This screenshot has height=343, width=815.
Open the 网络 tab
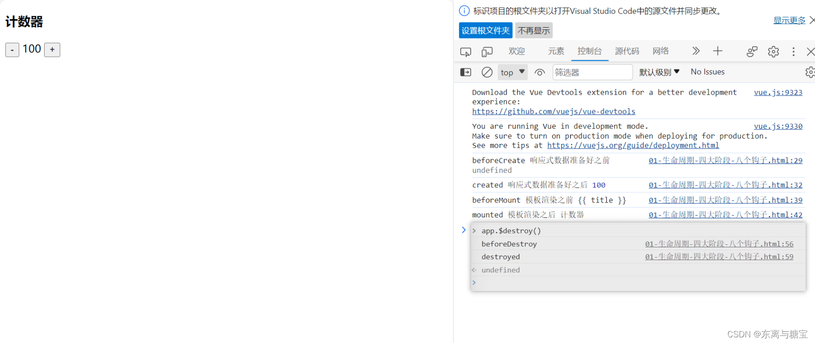tap(661, 51)
